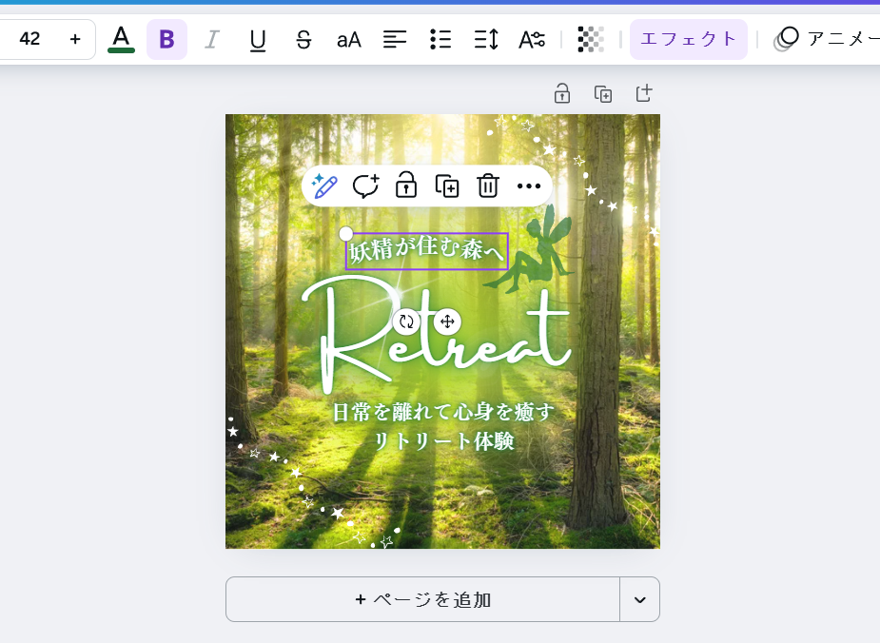Open the エフェクト effects panel
This screenshot has width=880, height=643.
[x=688, y=39]
